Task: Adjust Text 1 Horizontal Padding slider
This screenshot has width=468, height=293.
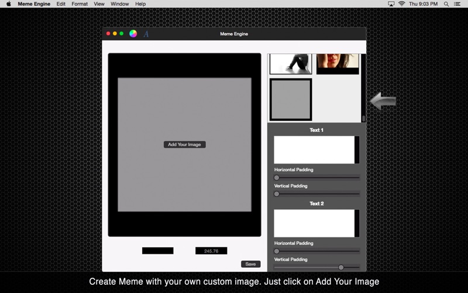Action: 316,178
